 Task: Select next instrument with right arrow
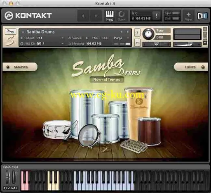pyautogui.click(x=127, y=32)
